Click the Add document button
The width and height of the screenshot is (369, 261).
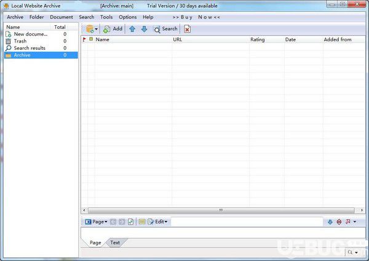click(113, 29)
